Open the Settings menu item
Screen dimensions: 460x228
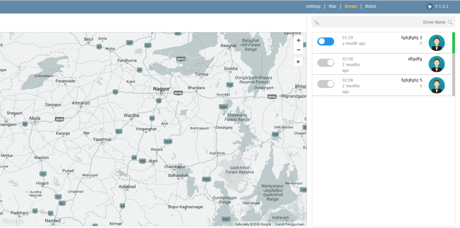point(313,6)
